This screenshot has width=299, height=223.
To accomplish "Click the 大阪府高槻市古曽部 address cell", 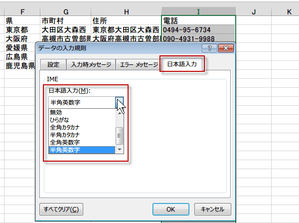I will [x=126, y=38].
